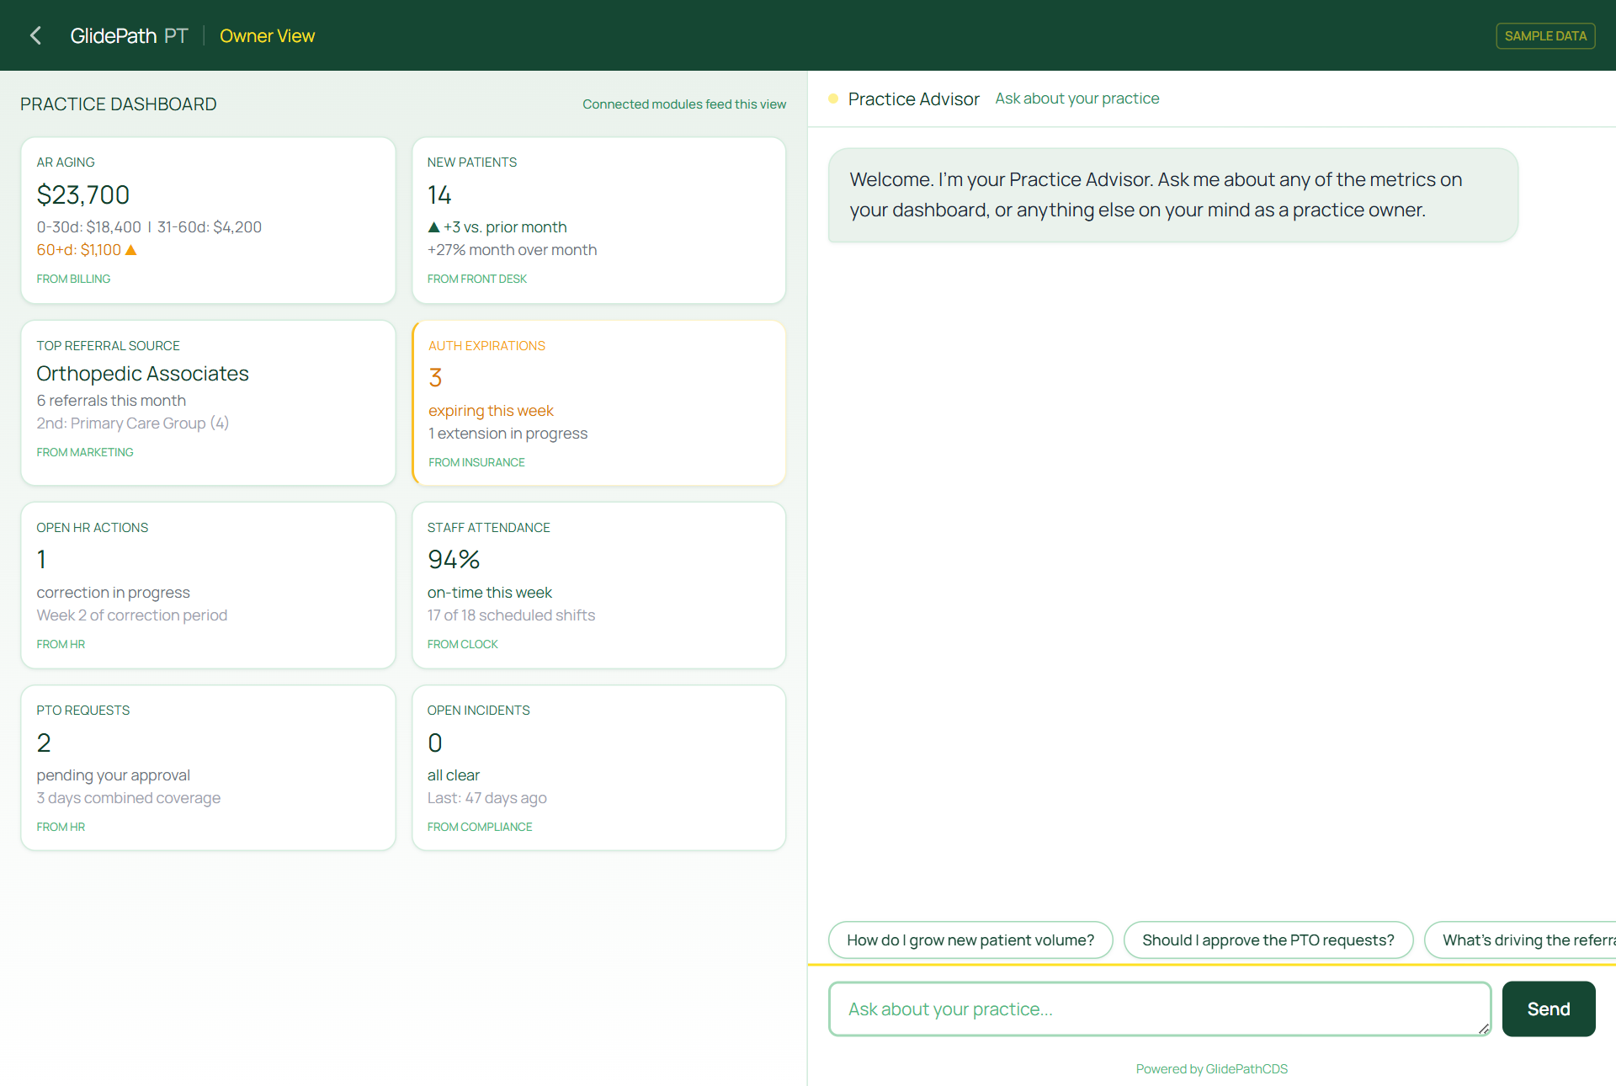Image resolution: width=1616 pixels, height=1086 pixels.
Task: Click 6 referrals this month text
Action: tap(111, 401)
